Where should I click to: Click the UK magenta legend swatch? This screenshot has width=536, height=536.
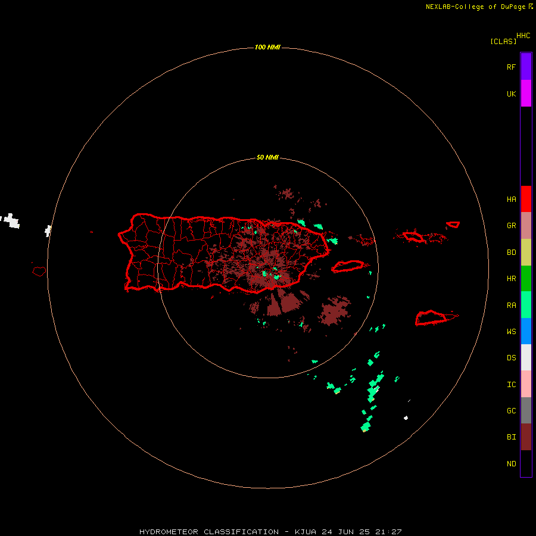coord(526,94)
